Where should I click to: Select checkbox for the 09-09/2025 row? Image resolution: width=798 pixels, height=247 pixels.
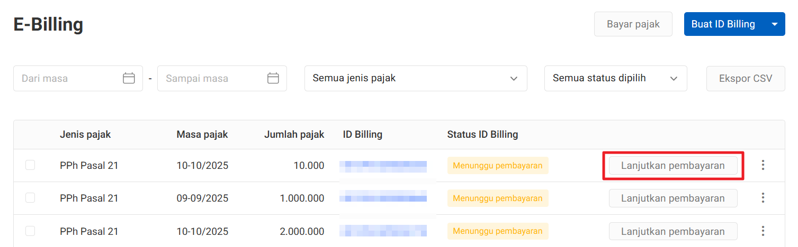31,198
